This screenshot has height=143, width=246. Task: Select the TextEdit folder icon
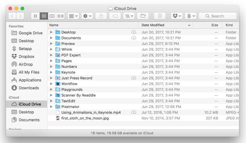pyautogui.click(x=58, y=101)
